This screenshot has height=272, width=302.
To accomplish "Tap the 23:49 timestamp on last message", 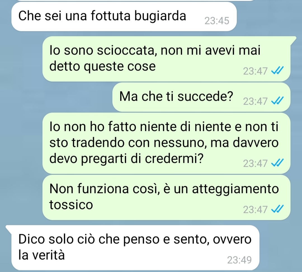I will click(239, 260).
